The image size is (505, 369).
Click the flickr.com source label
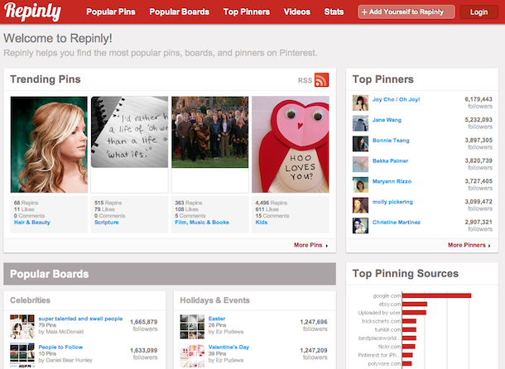click(x=389, y=347)
